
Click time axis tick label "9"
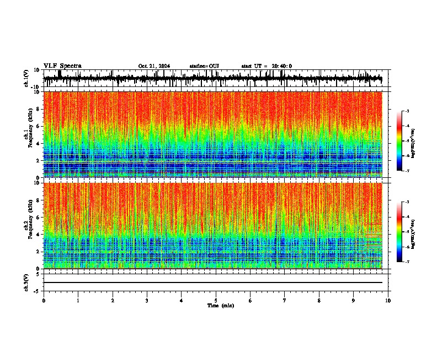click(353, 301)
